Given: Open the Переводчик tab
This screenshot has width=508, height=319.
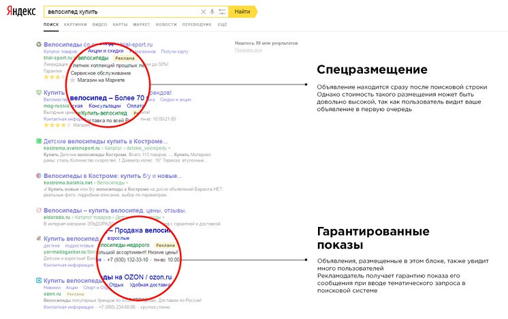Looking at the screenshot, I should (197, 25).
